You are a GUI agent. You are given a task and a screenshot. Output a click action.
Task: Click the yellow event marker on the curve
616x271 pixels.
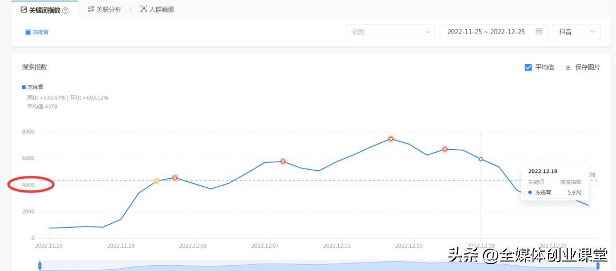pos(157,181)
